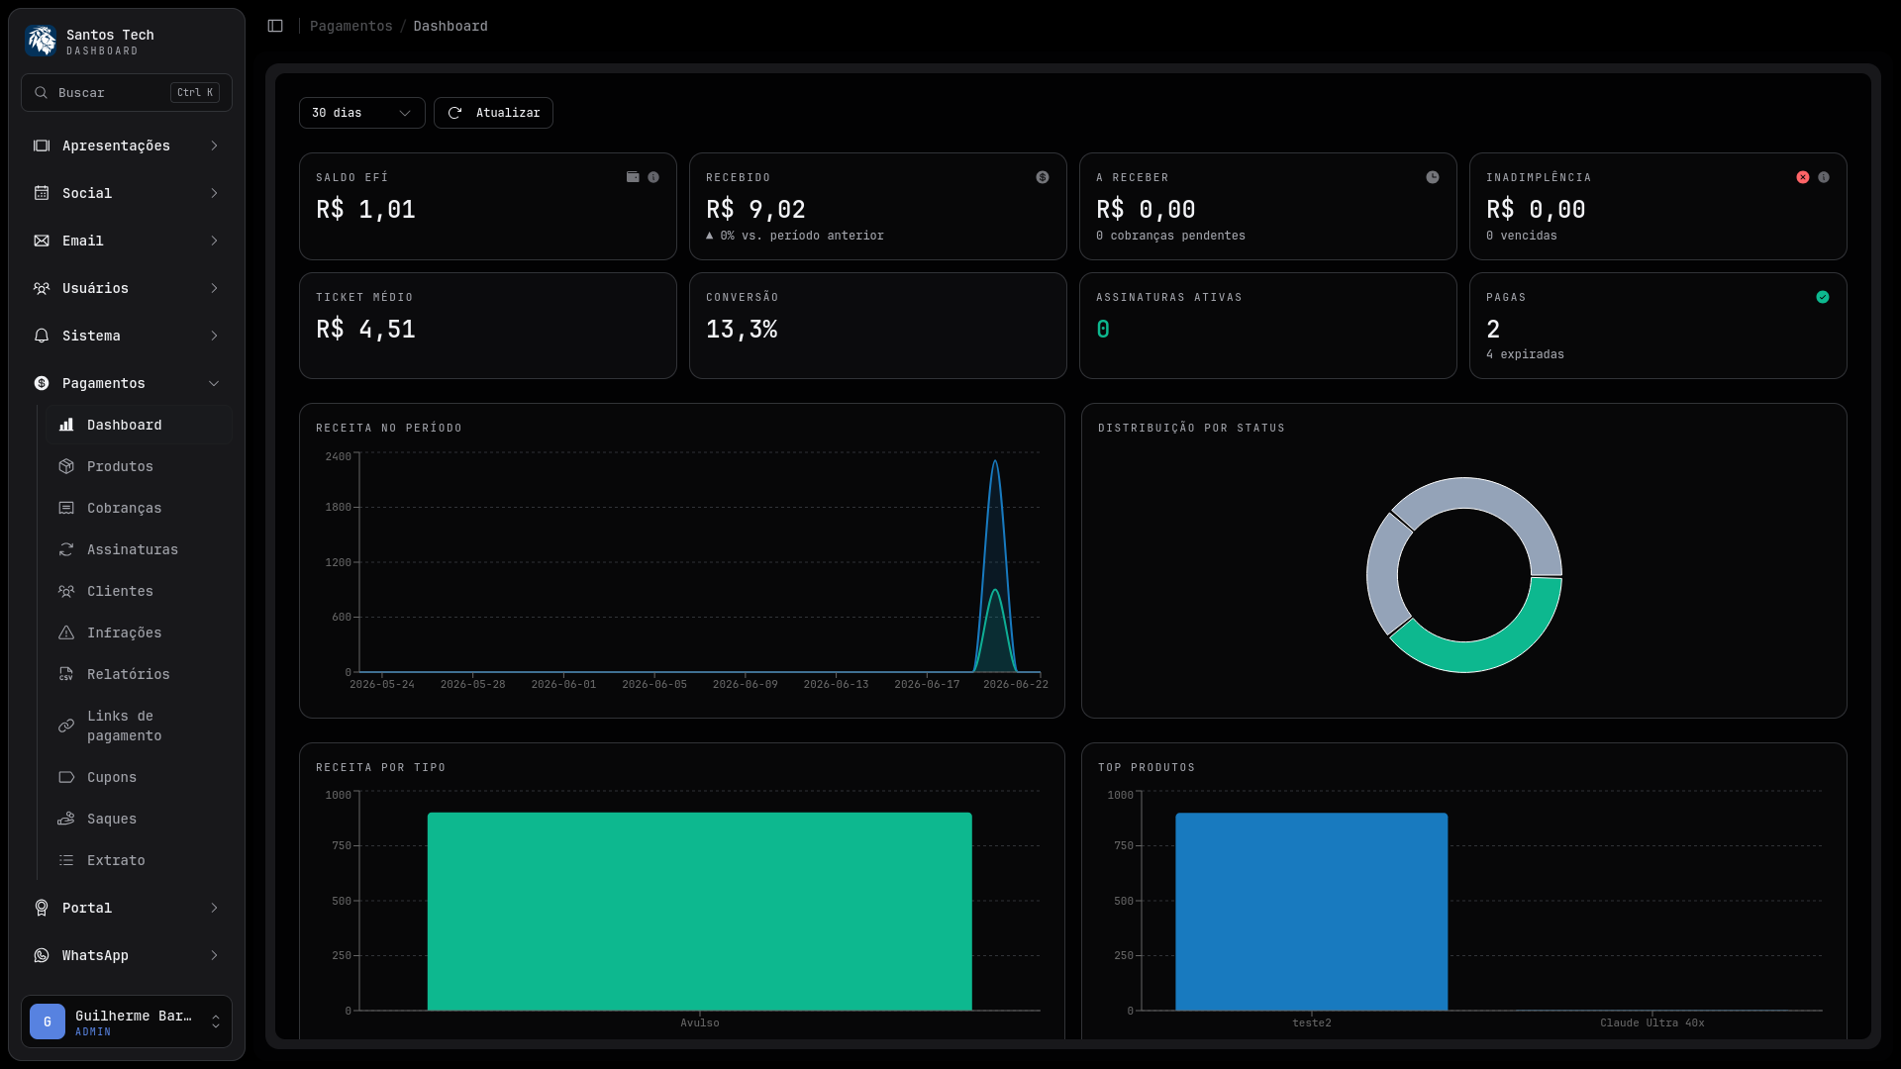Click the Apresentações sidebar icon
This screenshot has width=1901, height=1069.
[x=42, y=146]
